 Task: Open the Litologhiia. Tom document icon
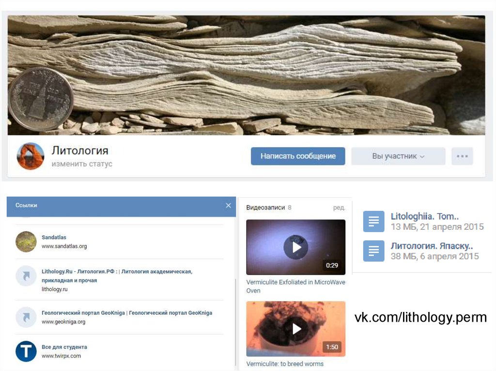click(373, 222)
